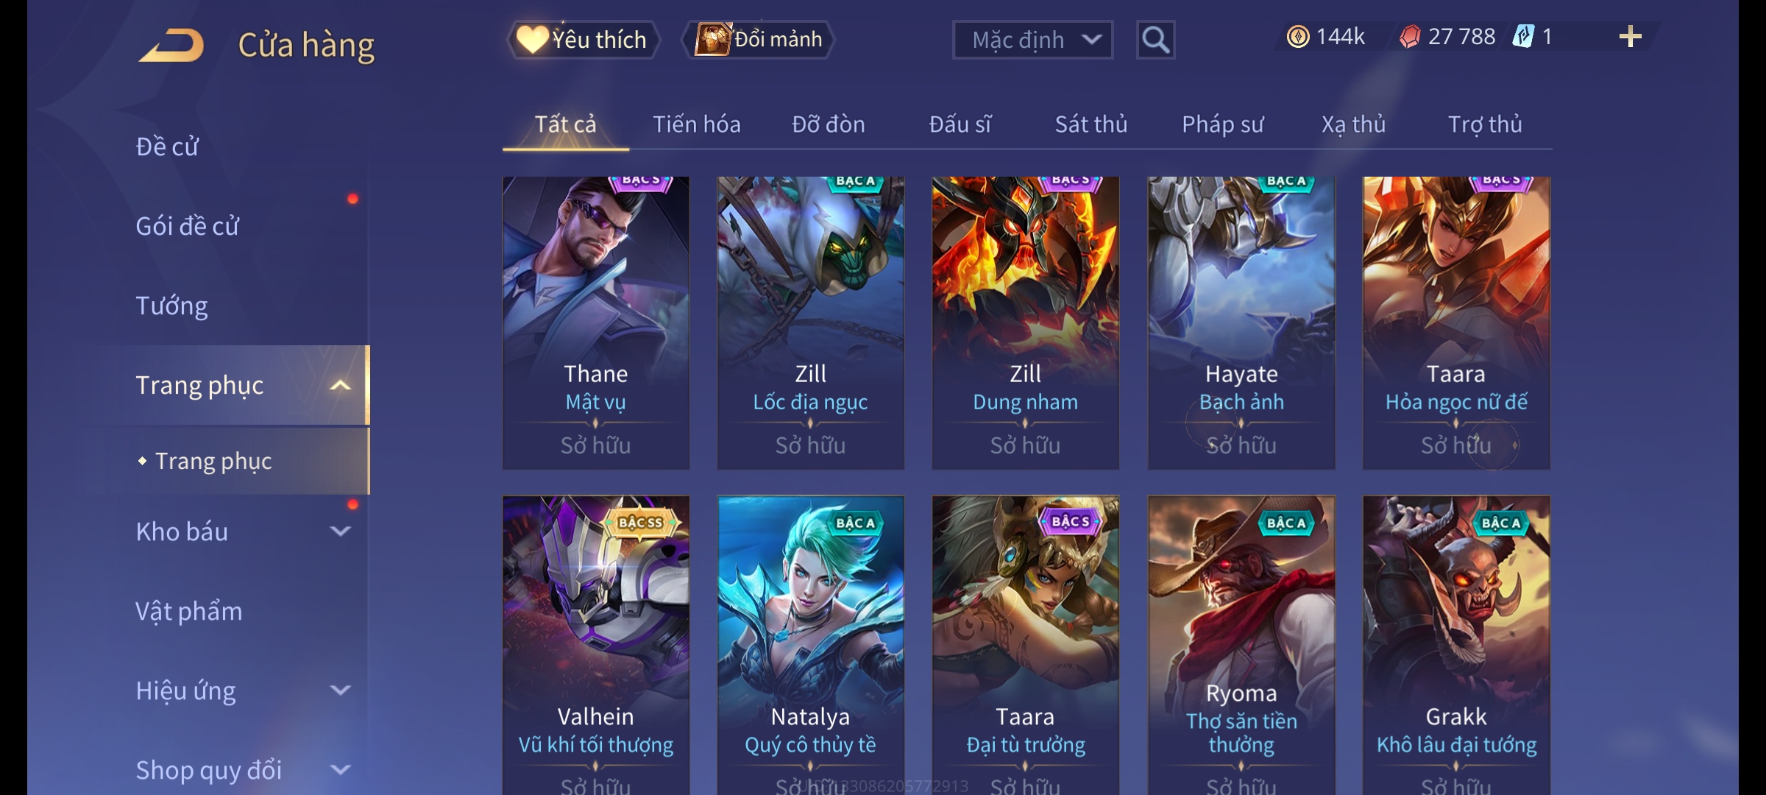Open the Mặc định sort dropdown

[x=1032, y=40]
